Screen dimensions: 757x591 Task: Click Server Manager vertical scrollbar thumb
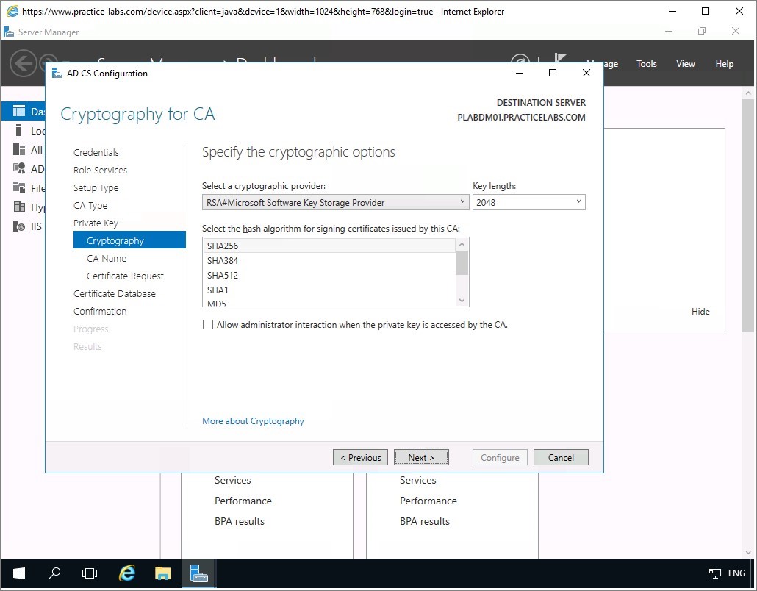point(747,215)
